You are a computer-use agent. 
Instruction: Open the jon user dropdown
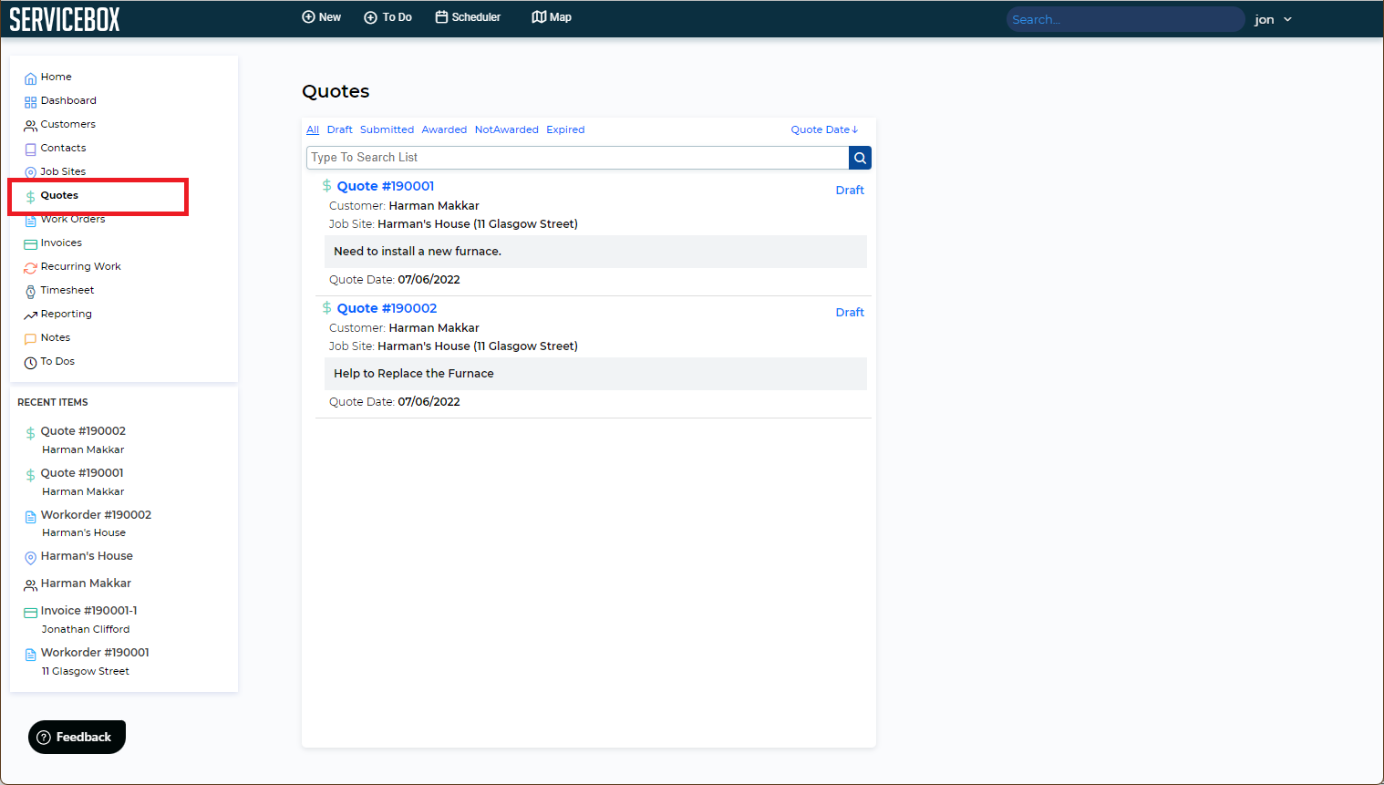coord(1273,19)
